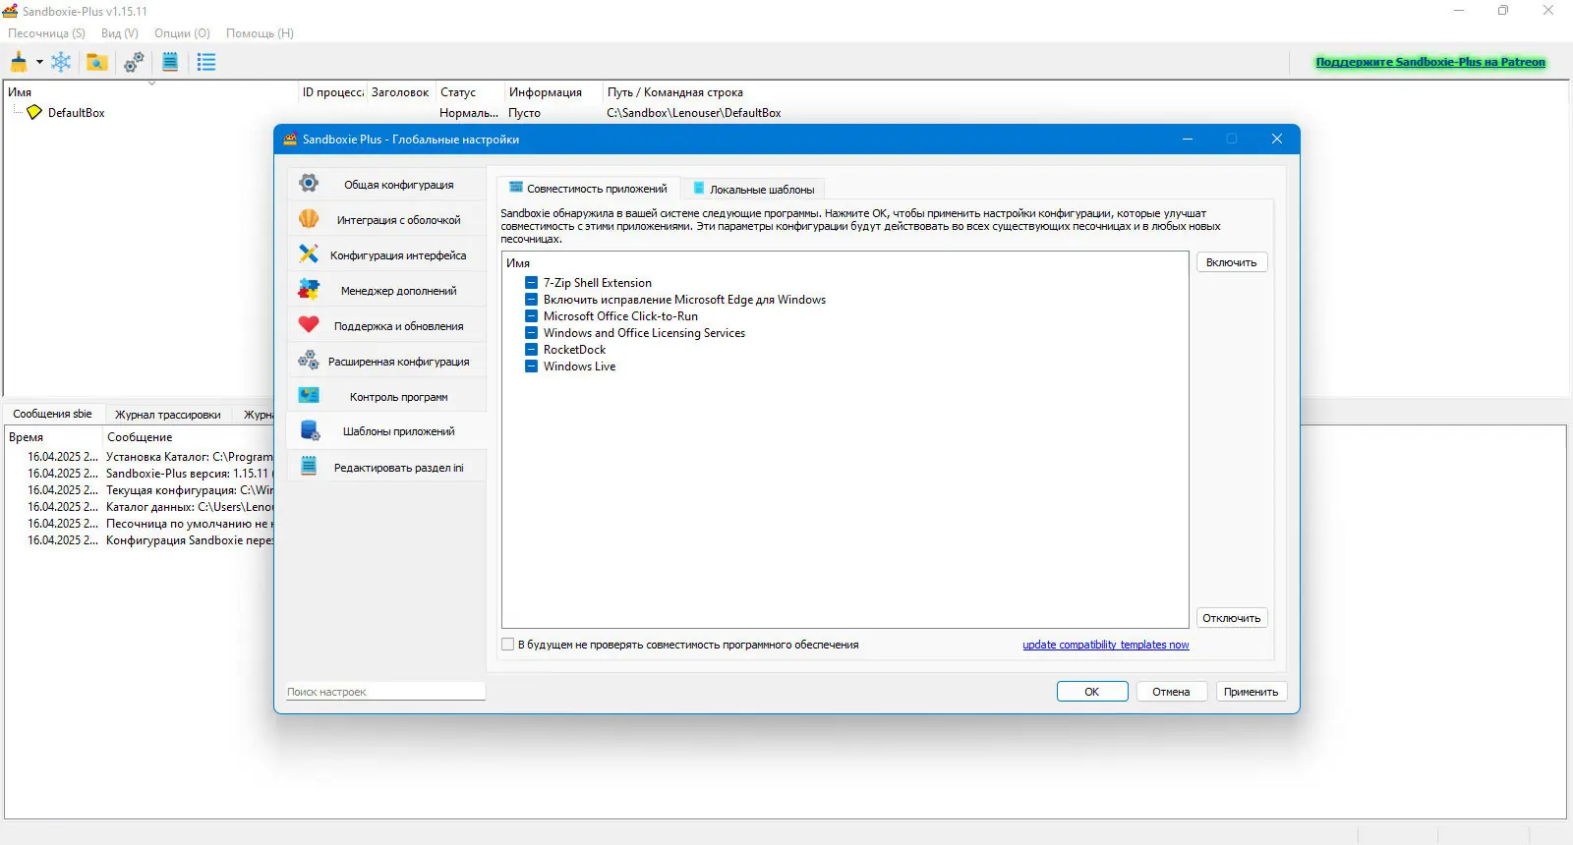Image resolution: width=1573 pixels, height=845 pixels.
Task: Open Интеграция с оболочкой shell section
Action: click(386, 219)
